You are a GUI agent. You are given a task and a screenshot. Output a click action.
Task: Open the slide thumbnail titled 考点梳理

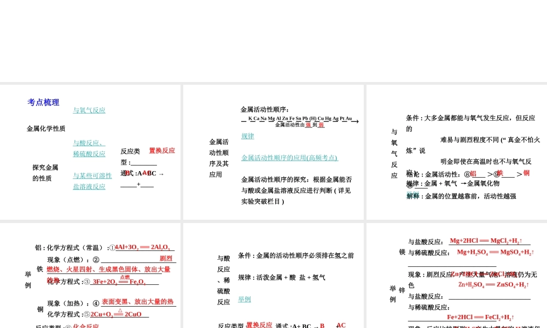click(x=90, y=152)
